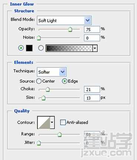Click the black-to-transparent gradient bar
The height and width of the screenshot is (160, 137).
coord(69,48)
